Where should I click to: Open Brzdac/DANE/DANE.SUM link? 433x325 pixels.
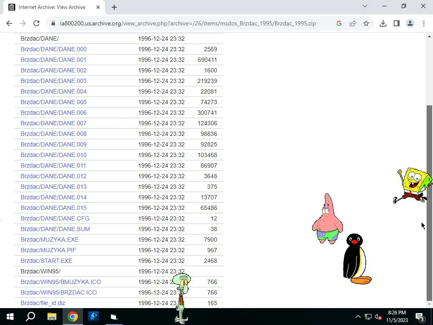click(x=55, y=229)
